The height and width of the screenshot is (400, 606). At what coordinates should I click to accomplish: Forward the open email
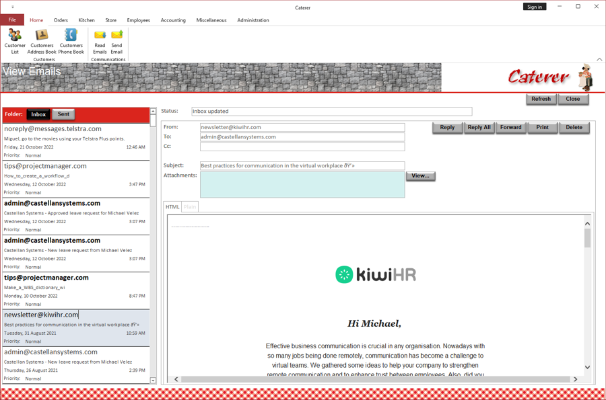(x=510, y=127)
